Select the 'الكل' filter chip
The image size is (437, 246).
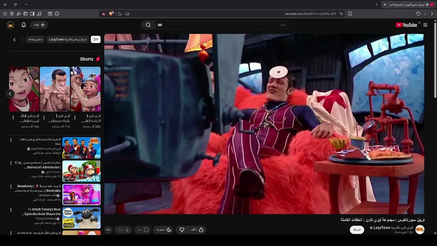pyautogui.click(x=96, y=39)
